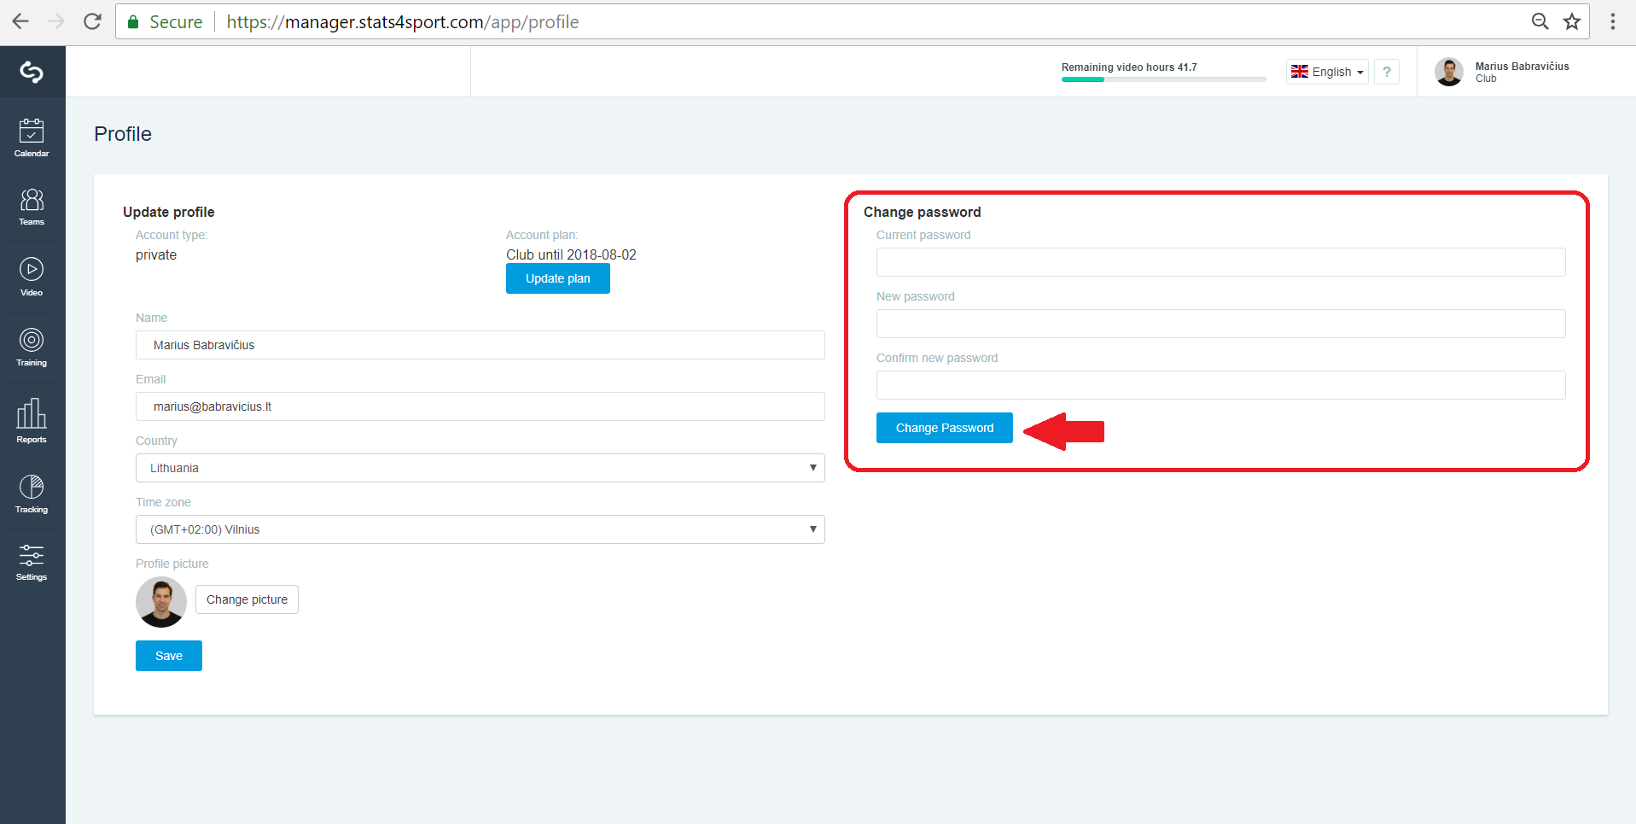1636x824 pixels.
Task: Focus the Email input field
Action: pos(480,406)
